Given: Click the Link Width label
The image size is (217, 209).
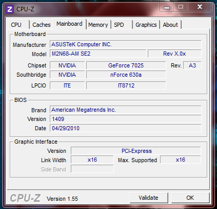Looking at the screenshot, I should click(53, 160).
